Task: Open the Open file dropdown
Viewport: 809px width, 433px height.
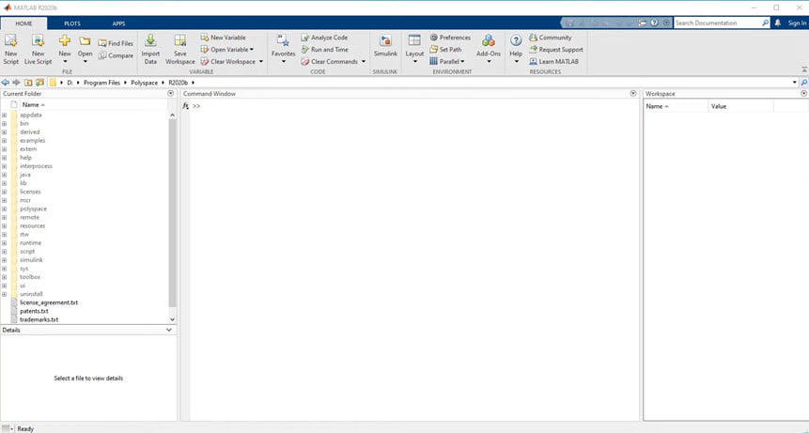Action: 86,61
